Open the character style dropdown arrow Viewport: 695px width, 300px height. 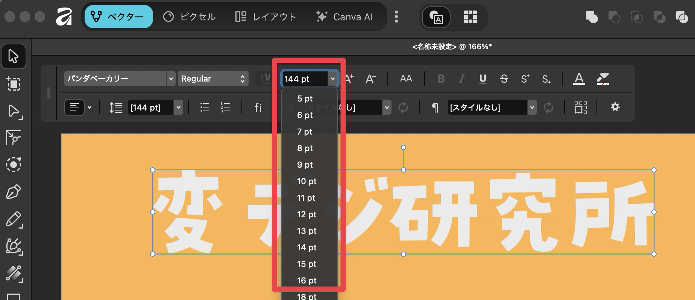[387, 108]
